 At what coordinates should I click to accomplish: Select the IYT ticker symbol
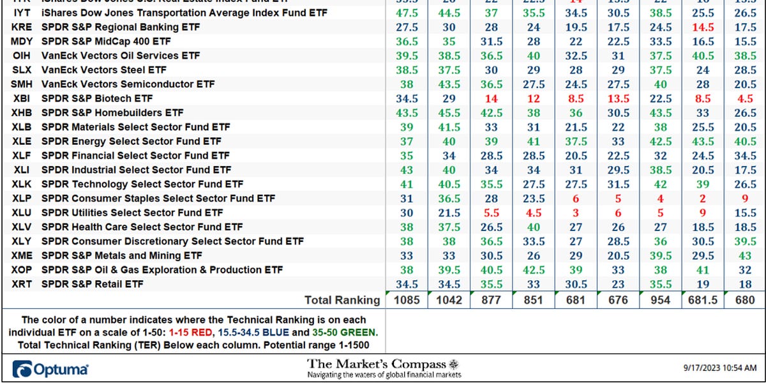(x=22, y=13)
